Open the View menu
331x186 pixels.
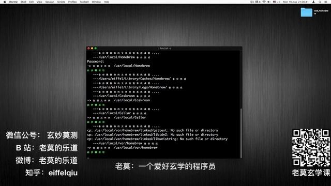click(x=39, y=2)
